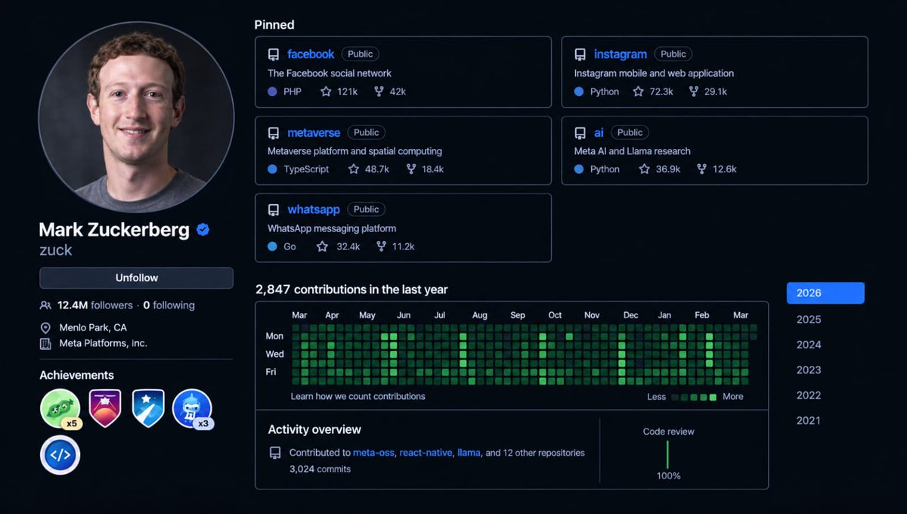Open the robot achievement badge marked x3

(193, 409)
